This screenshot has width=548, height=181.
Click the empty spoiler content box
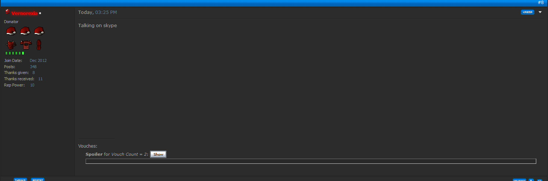click(x=311, y=161)
